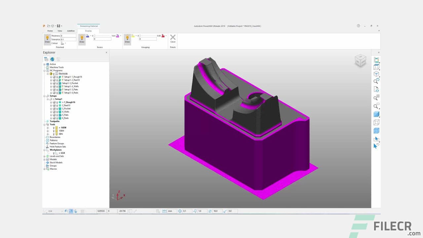Collapse the Setup1 node in Explorer

tap(48, 99)
